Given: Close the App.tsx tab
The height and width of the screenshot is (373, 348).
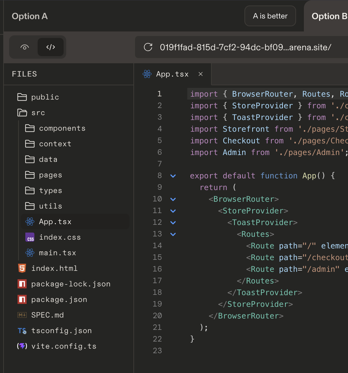Looking at the screenshot, I should coord(201,74).
